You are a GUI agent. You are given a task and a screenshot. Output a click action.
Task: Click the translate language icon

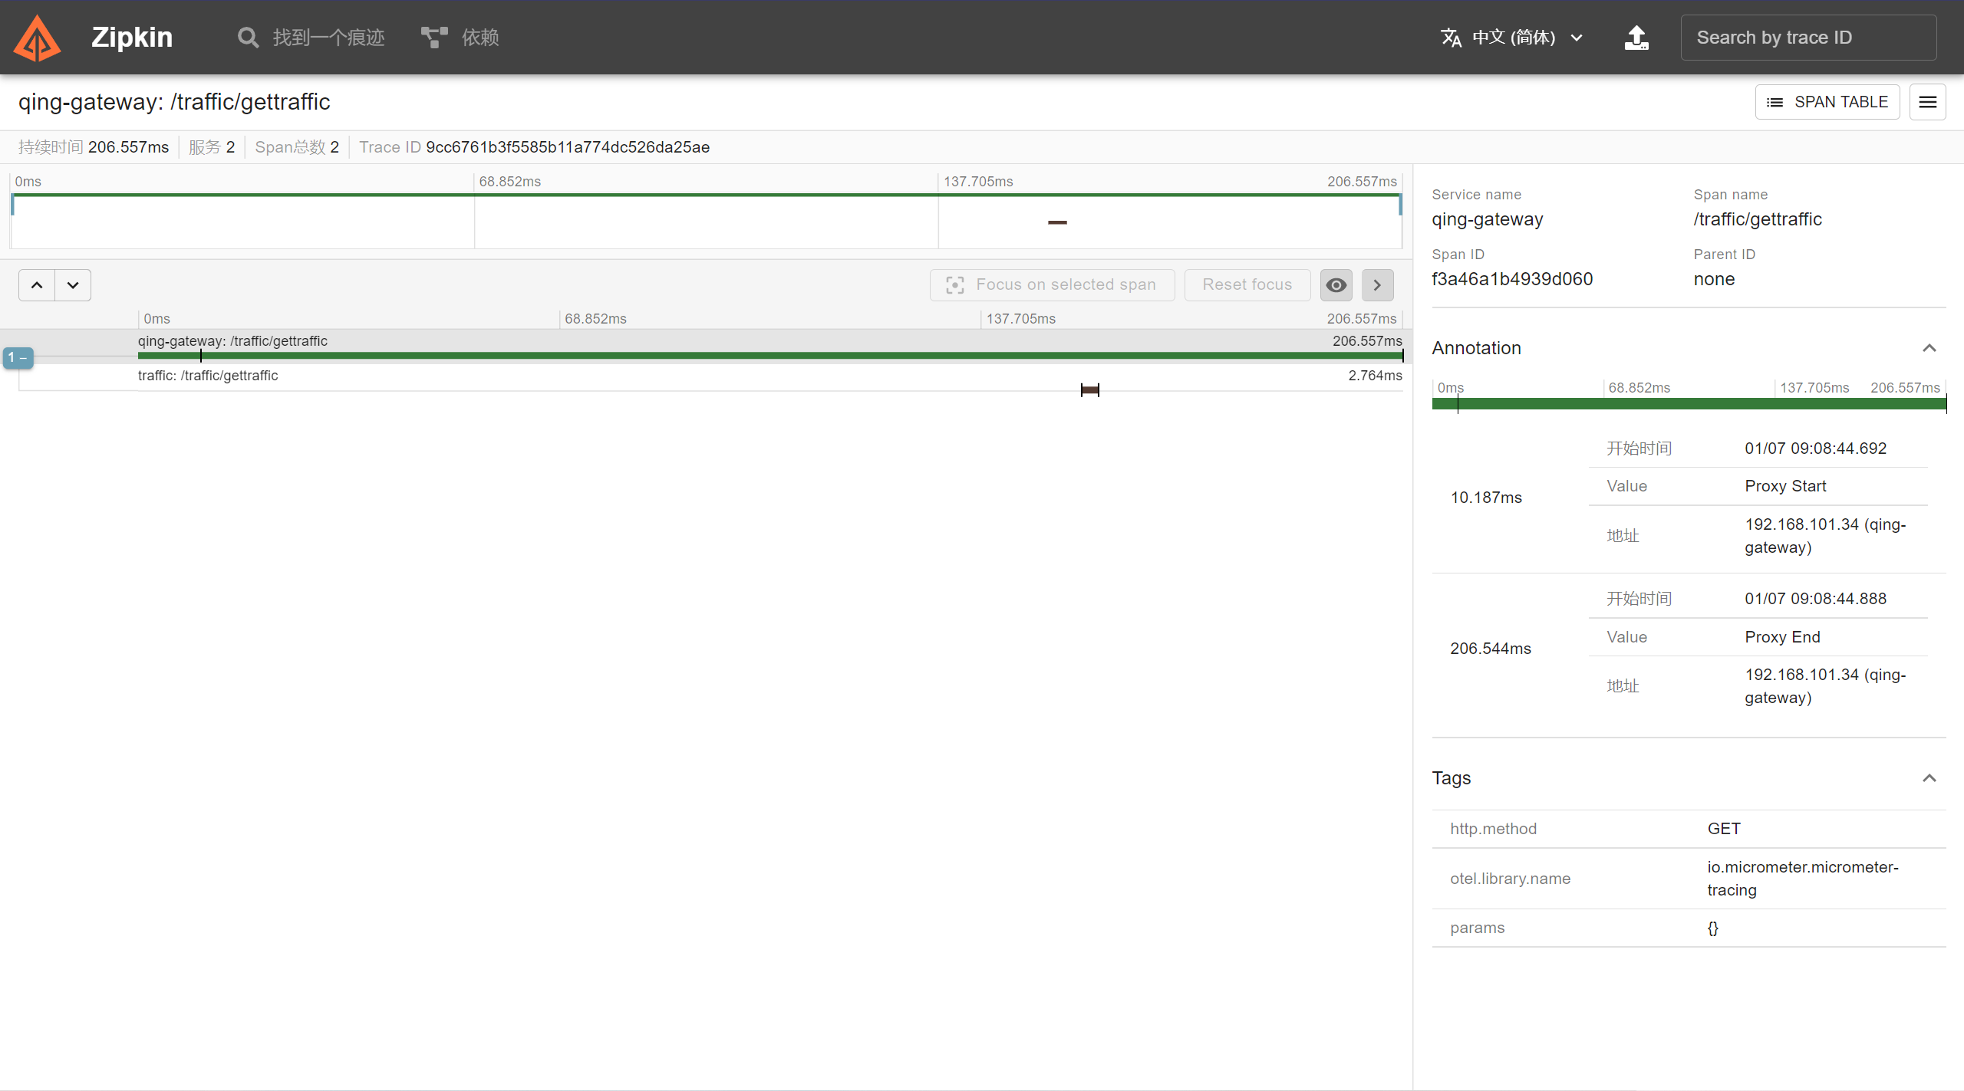(1451, 38)
